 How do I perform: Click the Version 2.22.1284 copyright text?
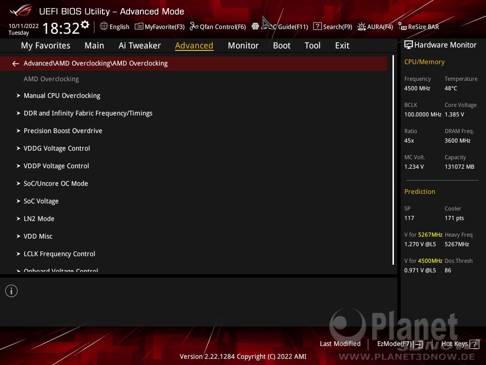(x=243, y=356)
